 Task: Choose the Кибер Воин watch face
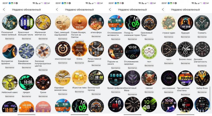[202, 78]
